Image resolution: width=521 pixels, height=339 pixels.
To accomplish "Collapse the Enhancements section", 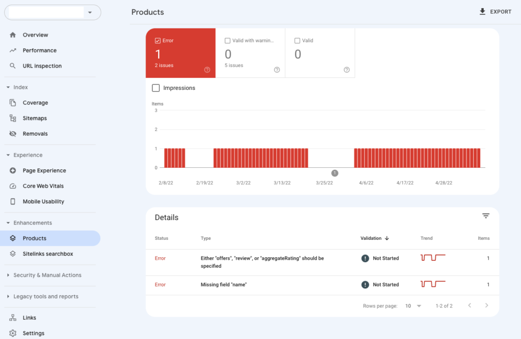I will tap(8, 223).
